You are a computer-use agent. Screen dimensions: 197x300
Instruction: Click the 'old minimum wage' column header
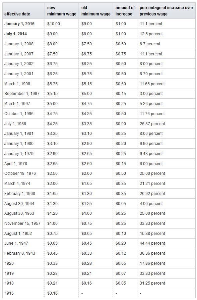pos(96,11)
